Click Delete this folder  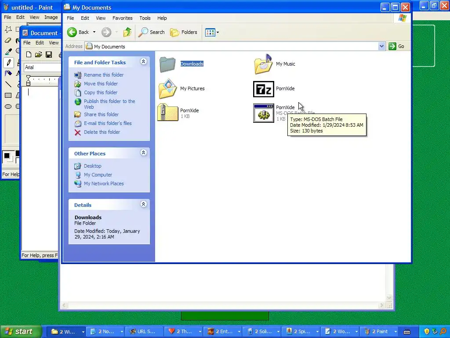click(x=102, y=132)
